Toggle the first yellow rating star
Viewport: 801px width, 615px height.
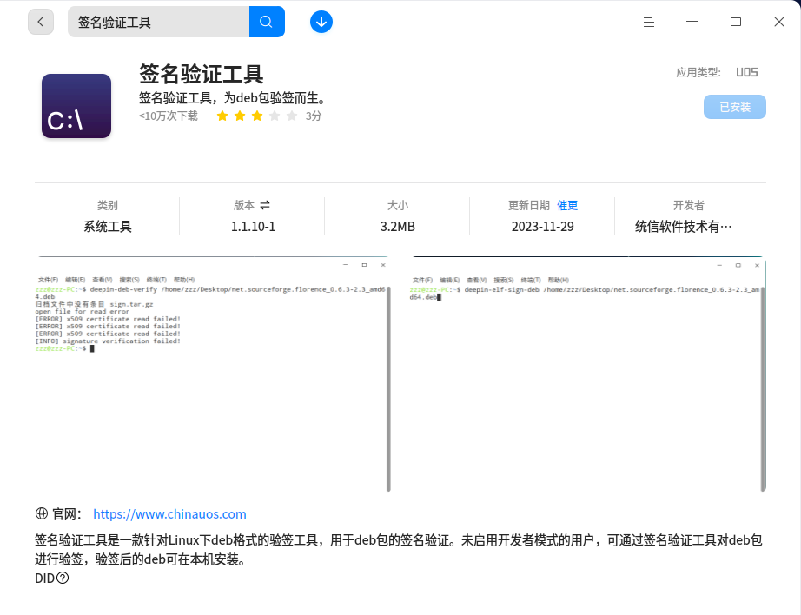[222, 115]
